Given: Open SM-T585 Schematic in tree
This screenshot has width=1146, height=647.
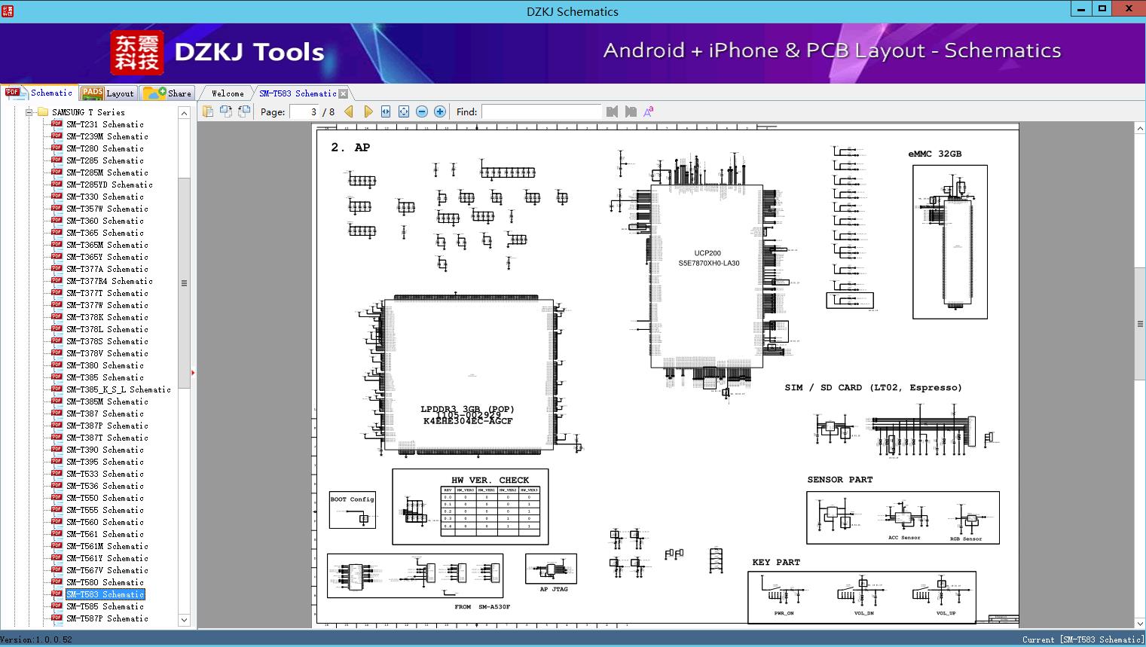Looking at the screenshot, I should pyautogui.click(x=105, y=606).
